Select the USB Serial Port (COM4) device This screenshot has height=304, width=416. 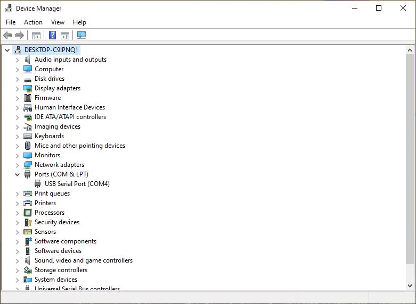[x=77, y=184]
